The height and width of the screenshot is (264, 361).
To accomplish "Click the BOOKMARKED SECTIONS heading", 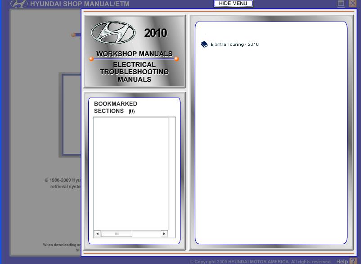I will click(115, 107).
